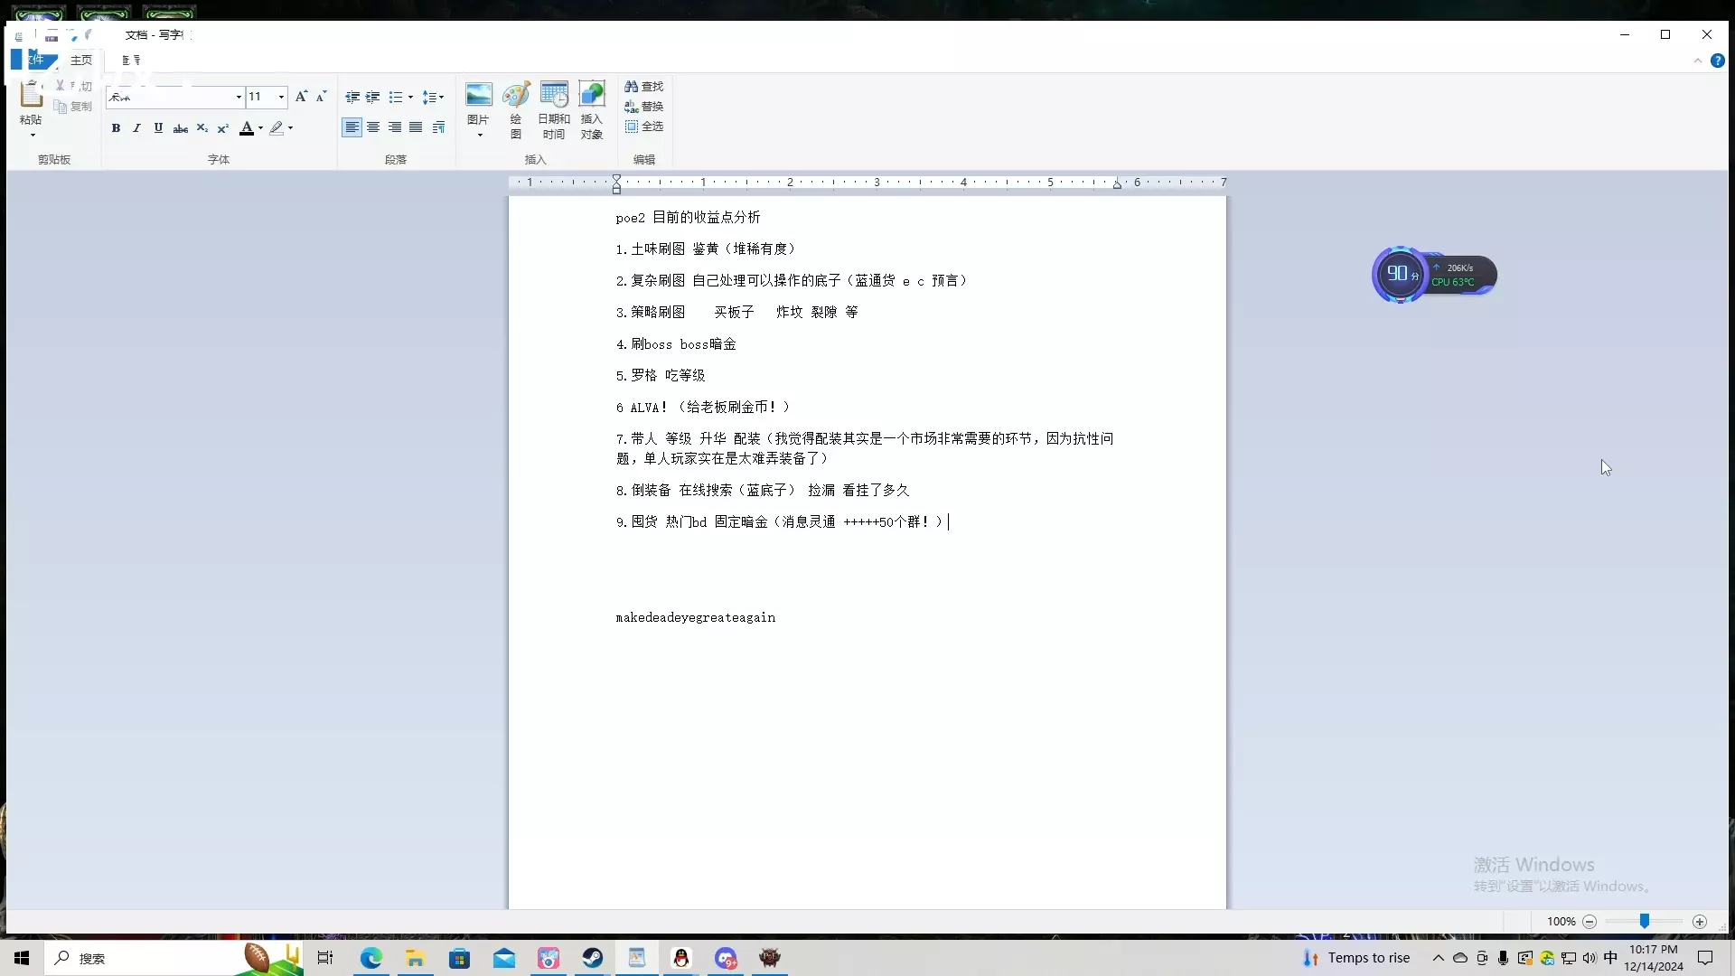
Task: Expand the font size dropdown
Action: pyautogui.click(x=281, y=97)
